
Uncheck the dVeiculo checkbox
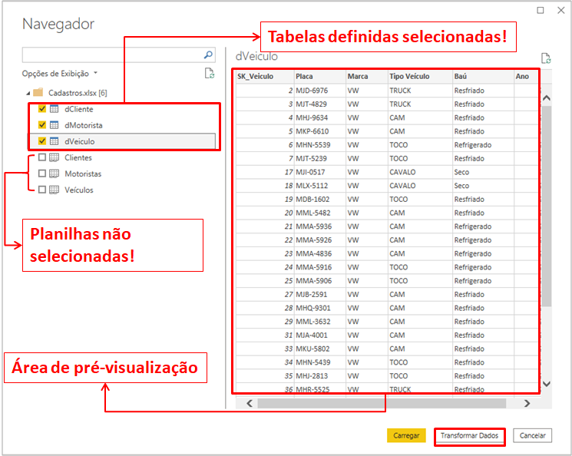(41, 141)
